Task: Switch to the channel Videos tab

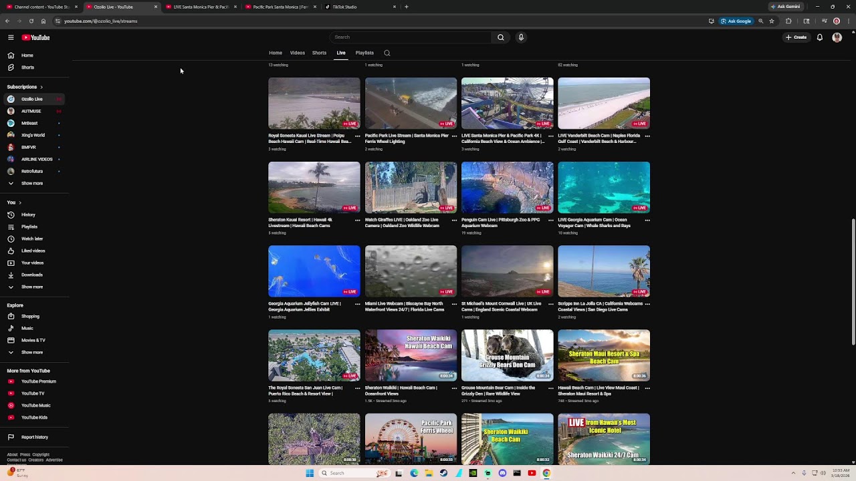Action: click(298, 53)
